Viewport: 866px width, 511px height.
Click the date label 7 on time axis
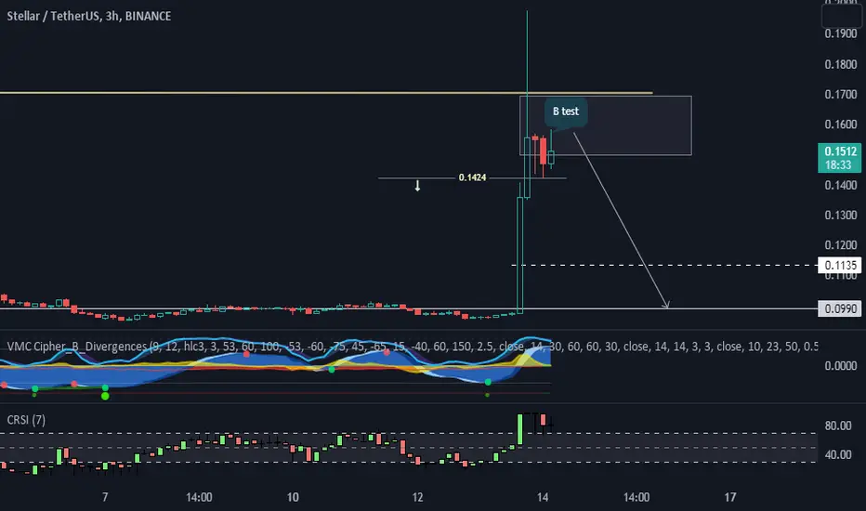(105, 497)
